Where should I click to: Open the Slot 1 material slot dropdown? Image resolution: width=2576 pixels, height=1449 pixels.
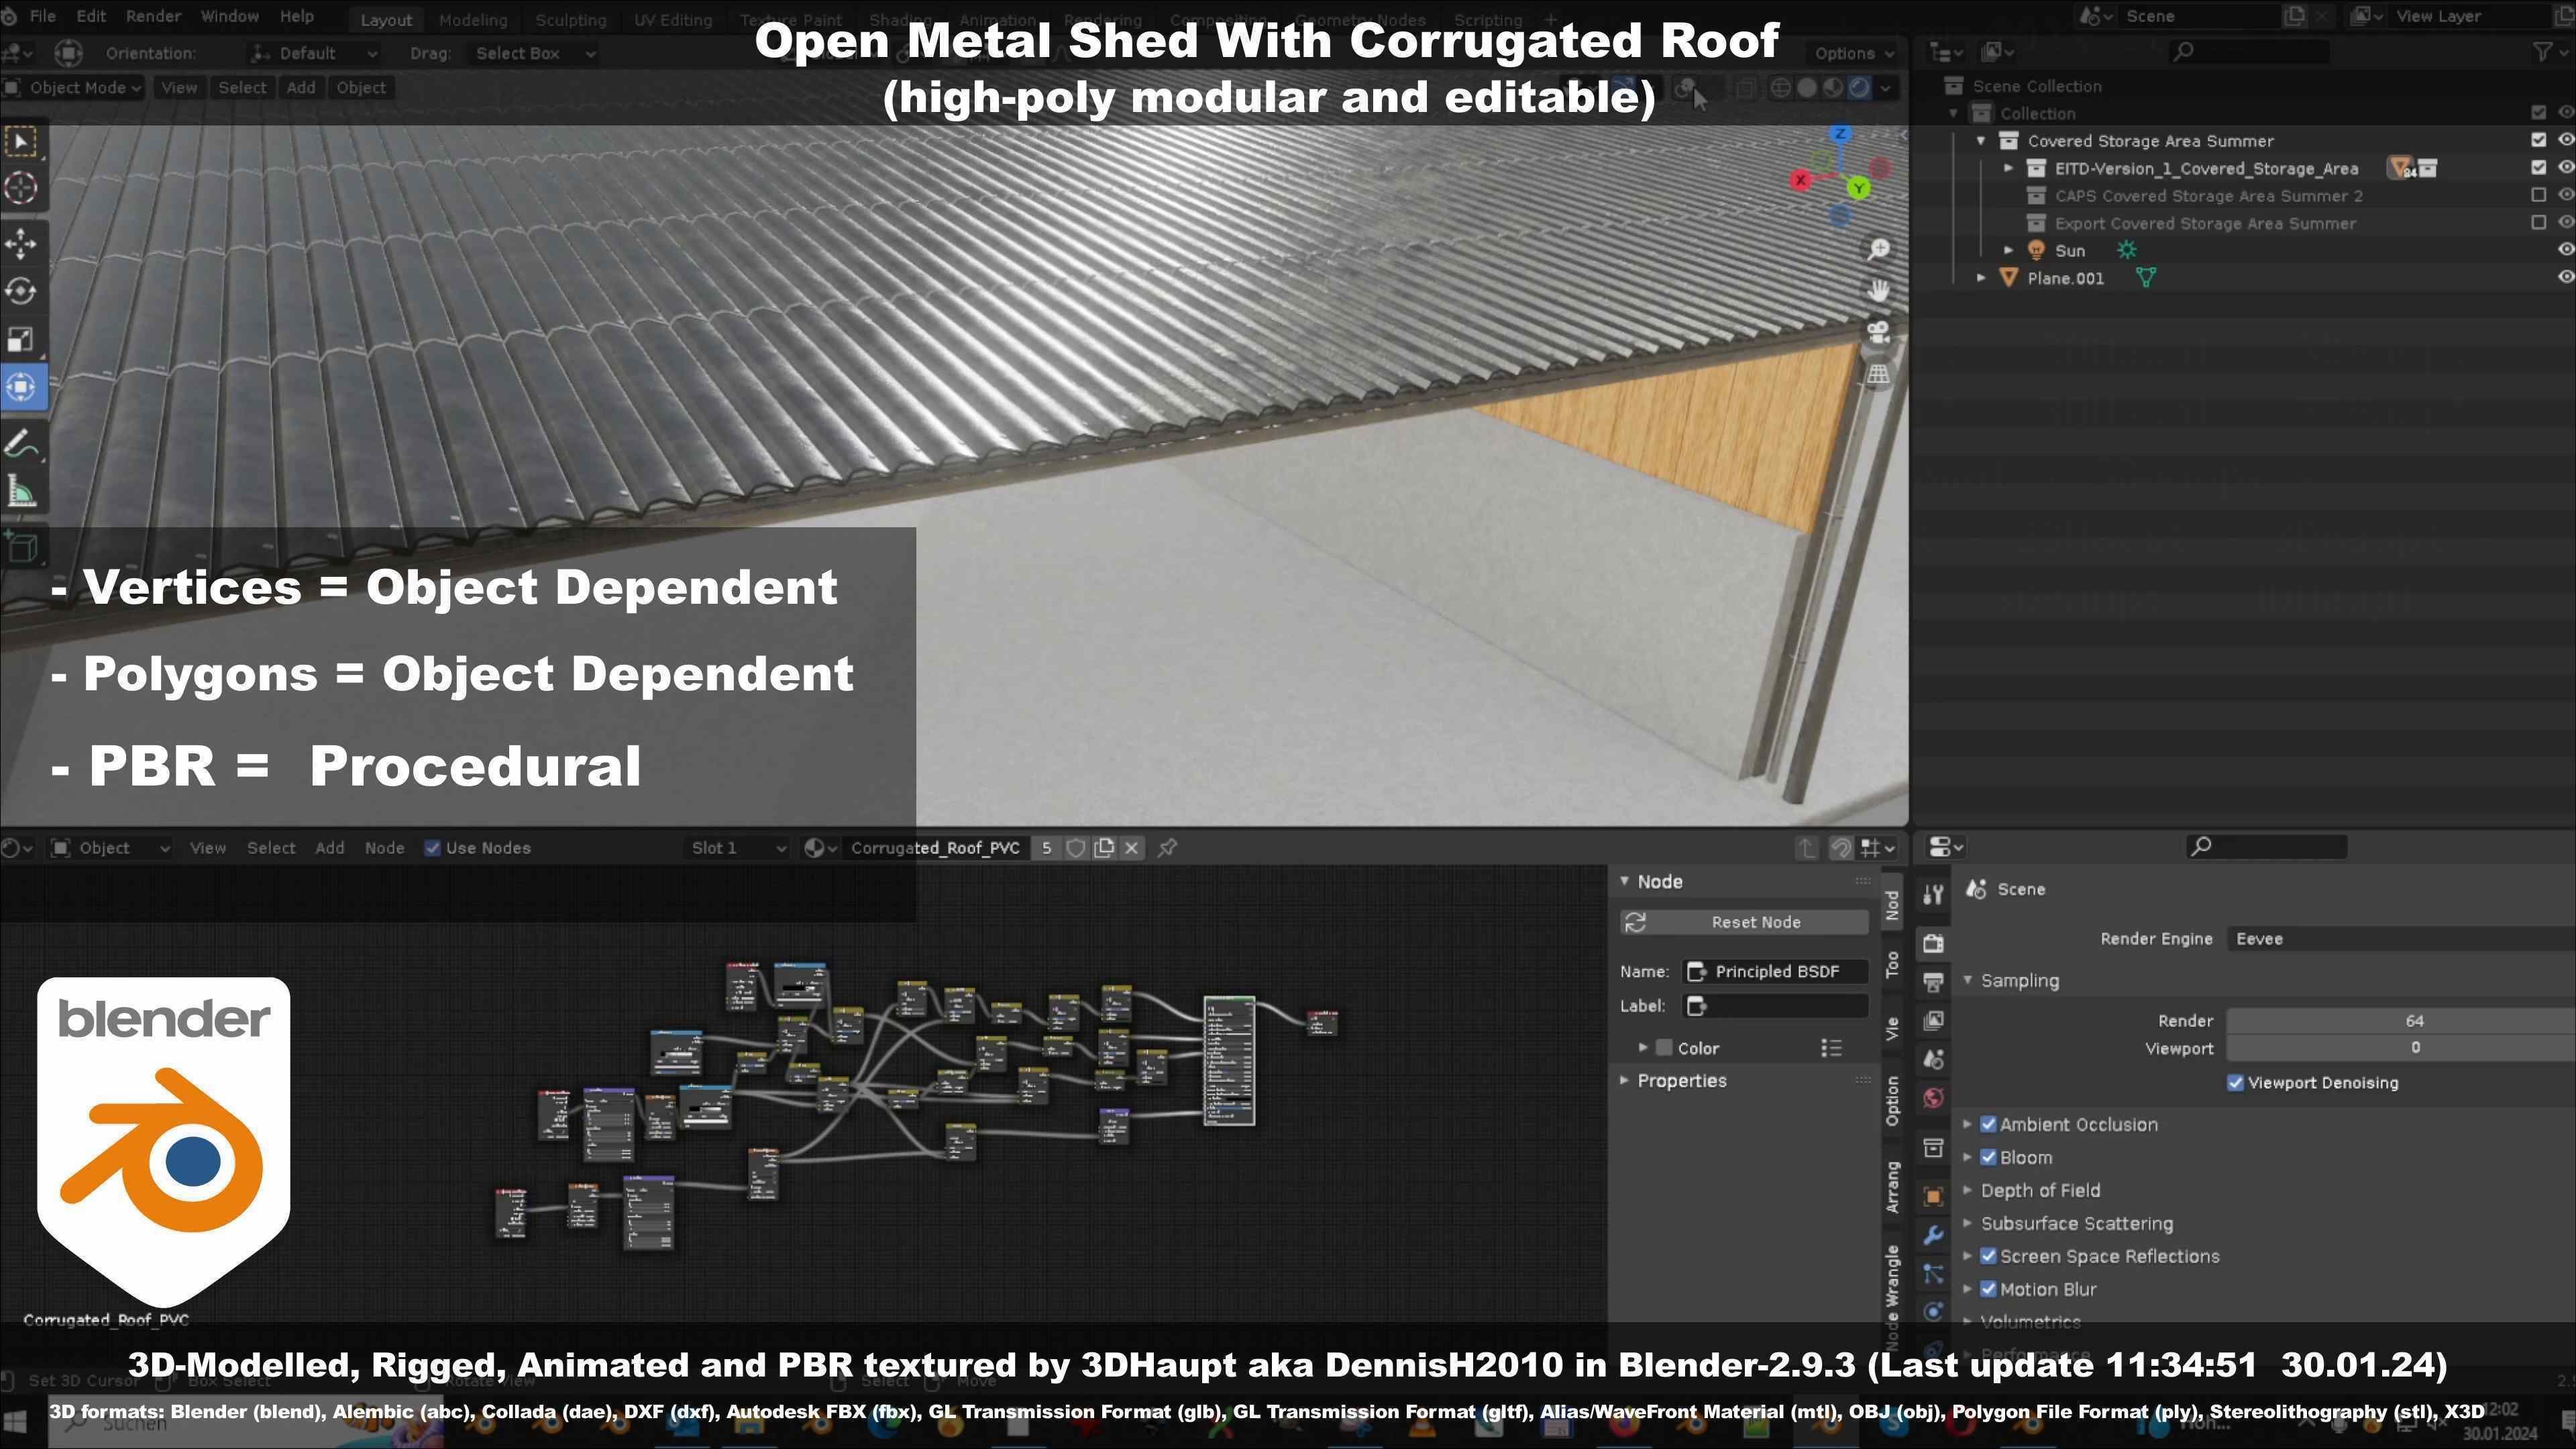[x=738, y=848]
